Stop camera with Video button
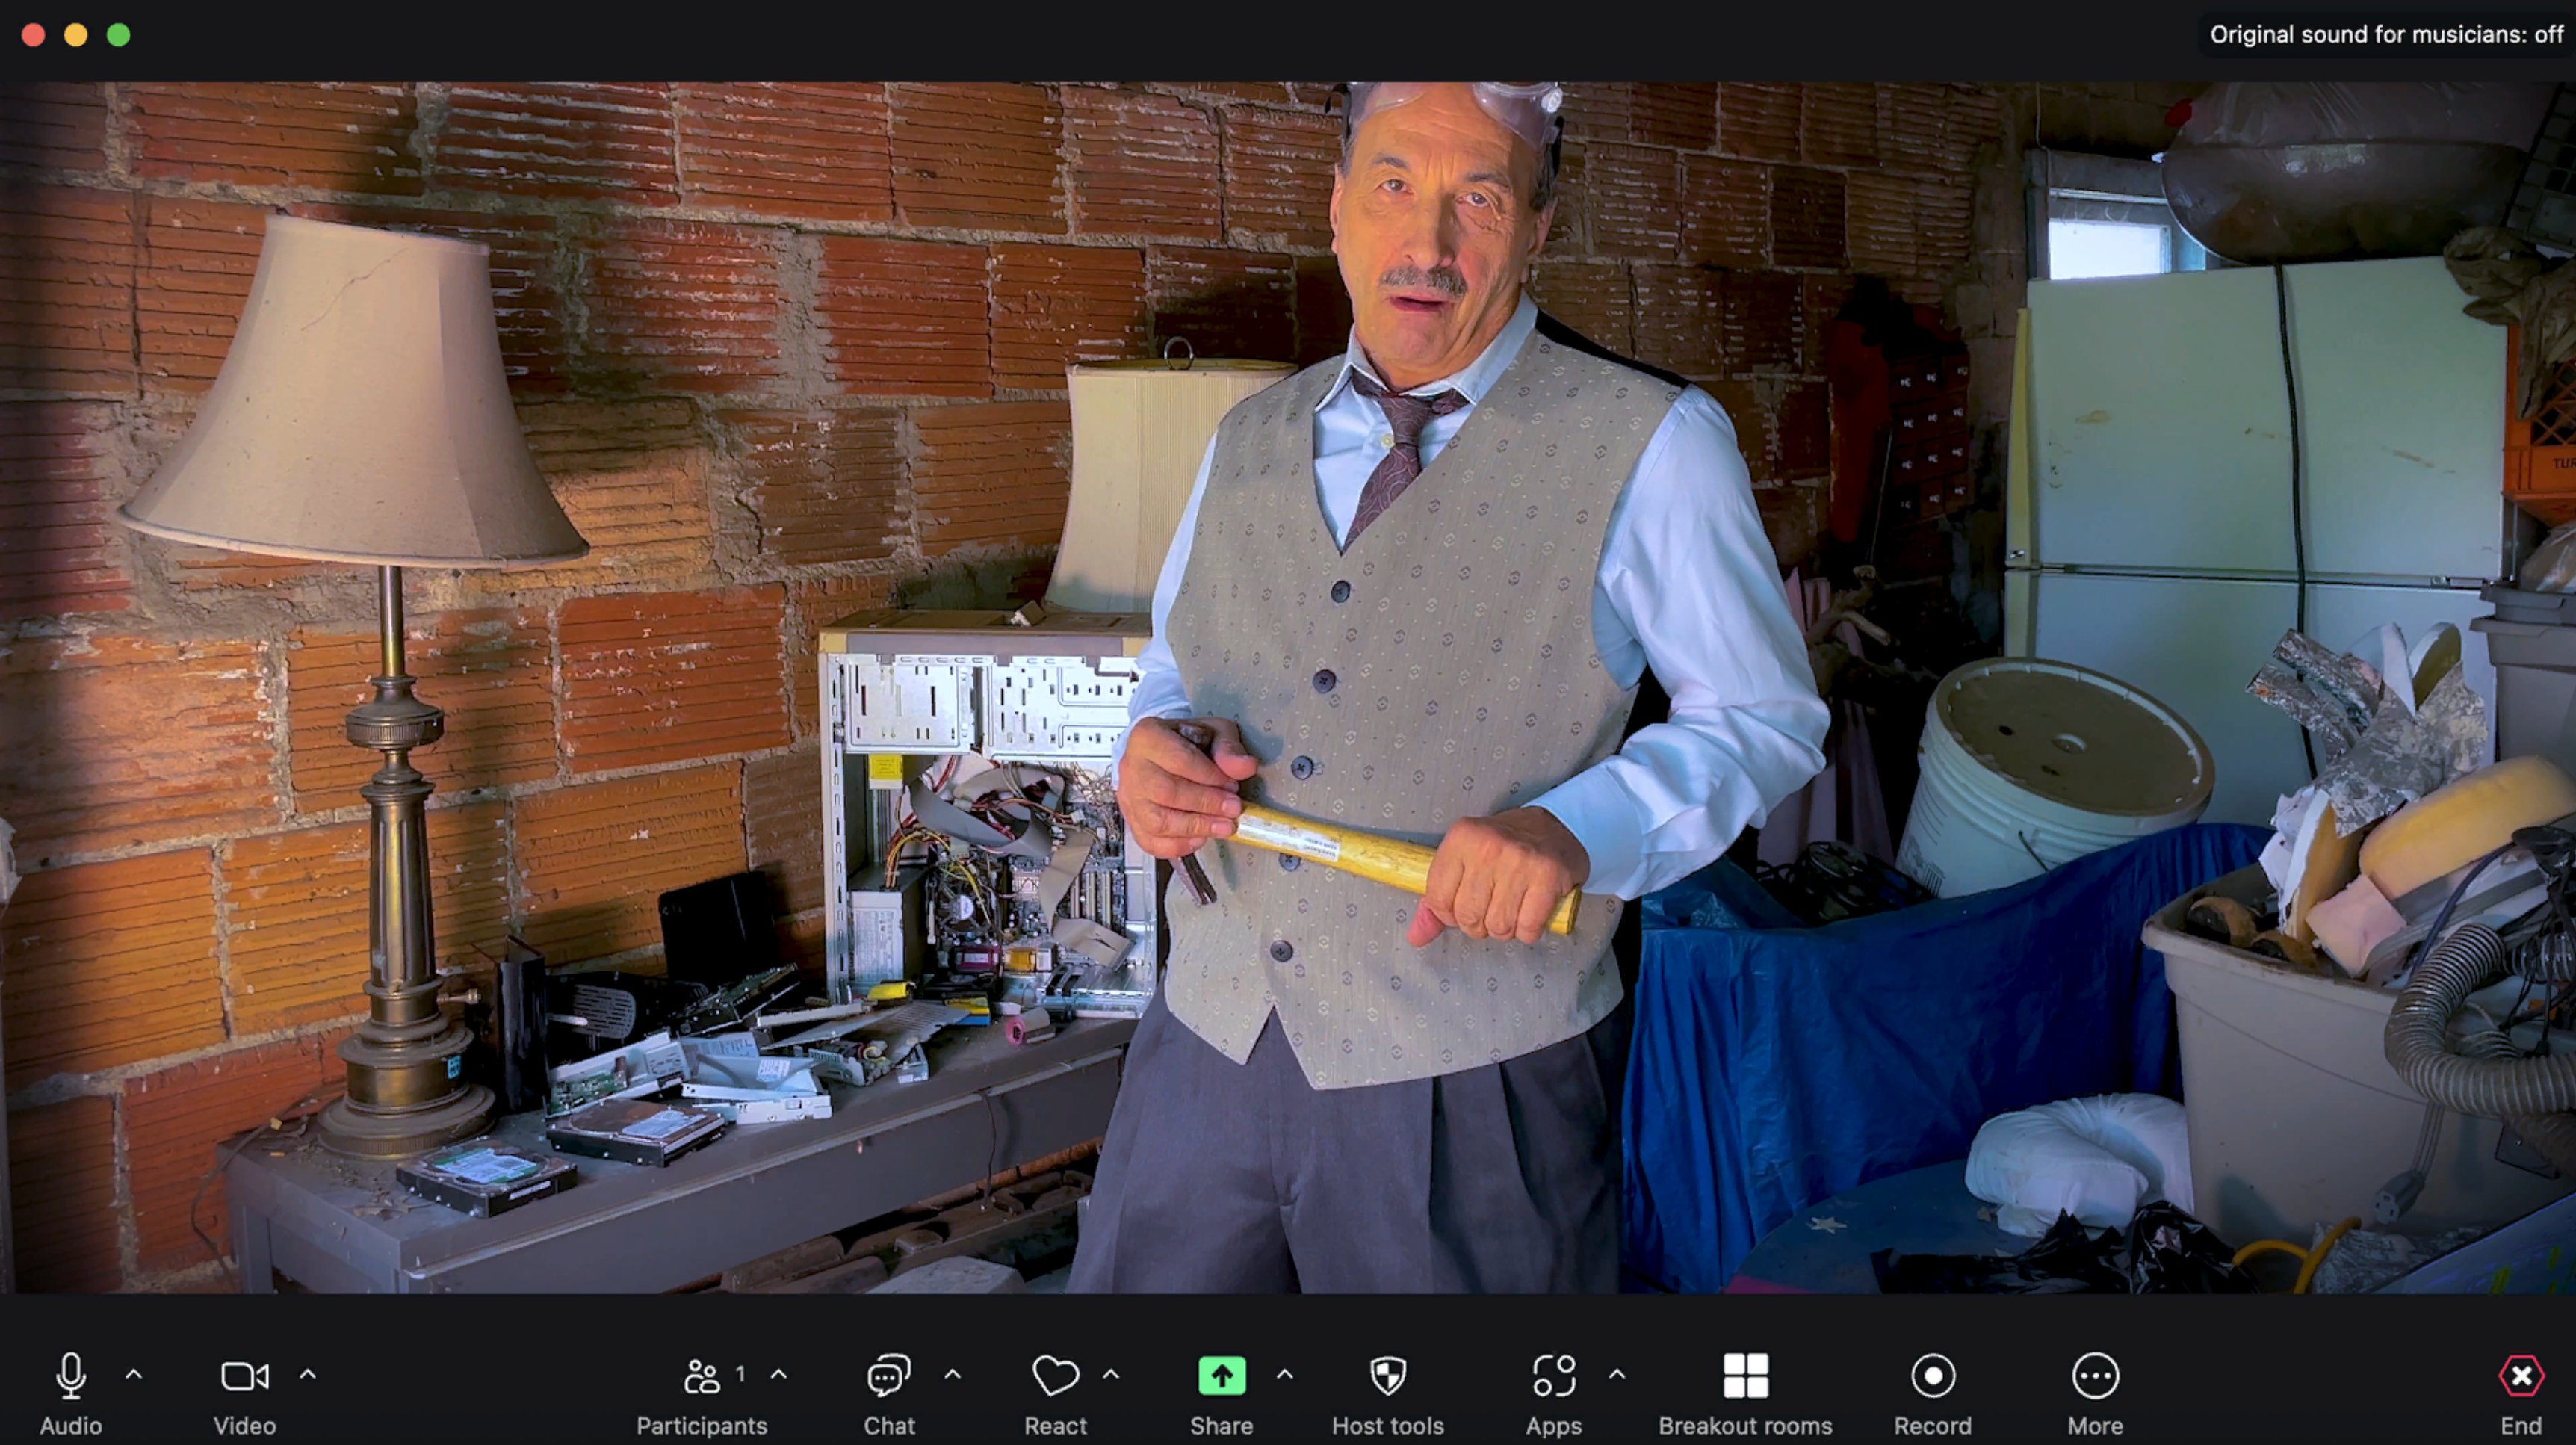2576x1445 pixels. [244, 1378]
